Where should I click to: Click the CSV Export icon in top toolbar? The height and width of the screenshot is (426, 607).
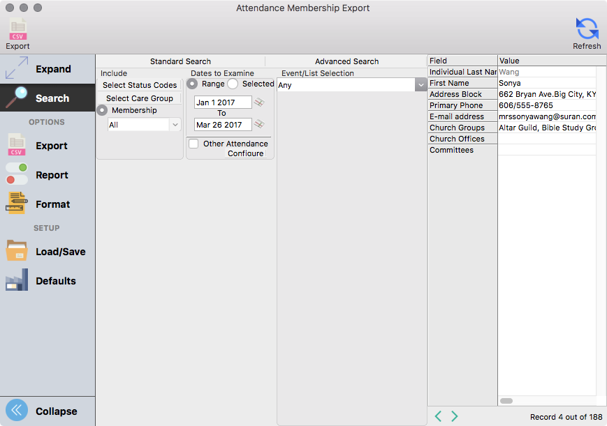point(17,31)
